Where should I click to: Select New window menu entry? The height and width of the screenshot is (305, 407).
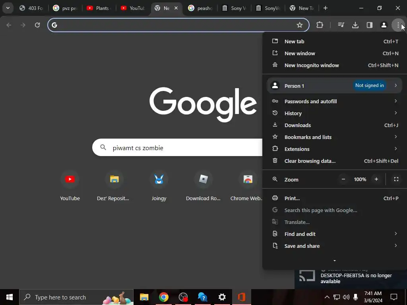(335, 54)
